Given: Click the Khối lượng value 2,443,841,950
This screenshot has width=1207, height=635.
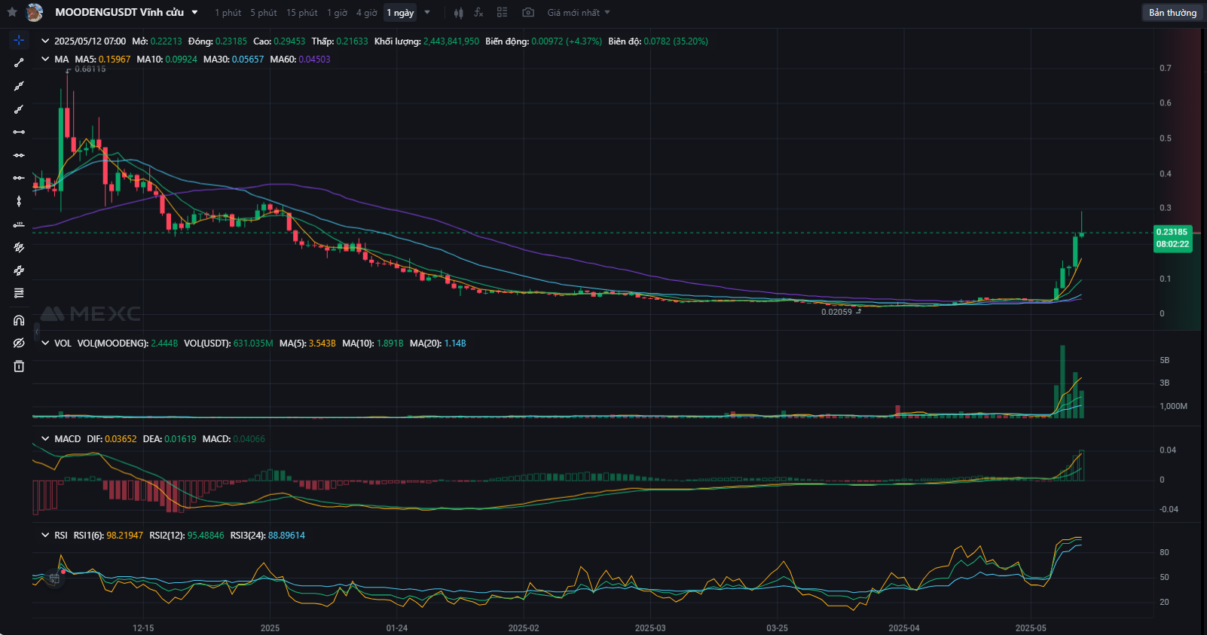Looking at the screenshot, I should 451,41.
